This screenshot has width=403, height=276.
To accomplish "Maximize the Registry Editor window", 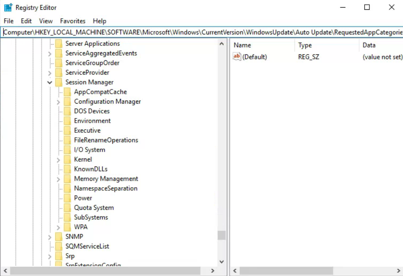I will (x=367, y=7).
